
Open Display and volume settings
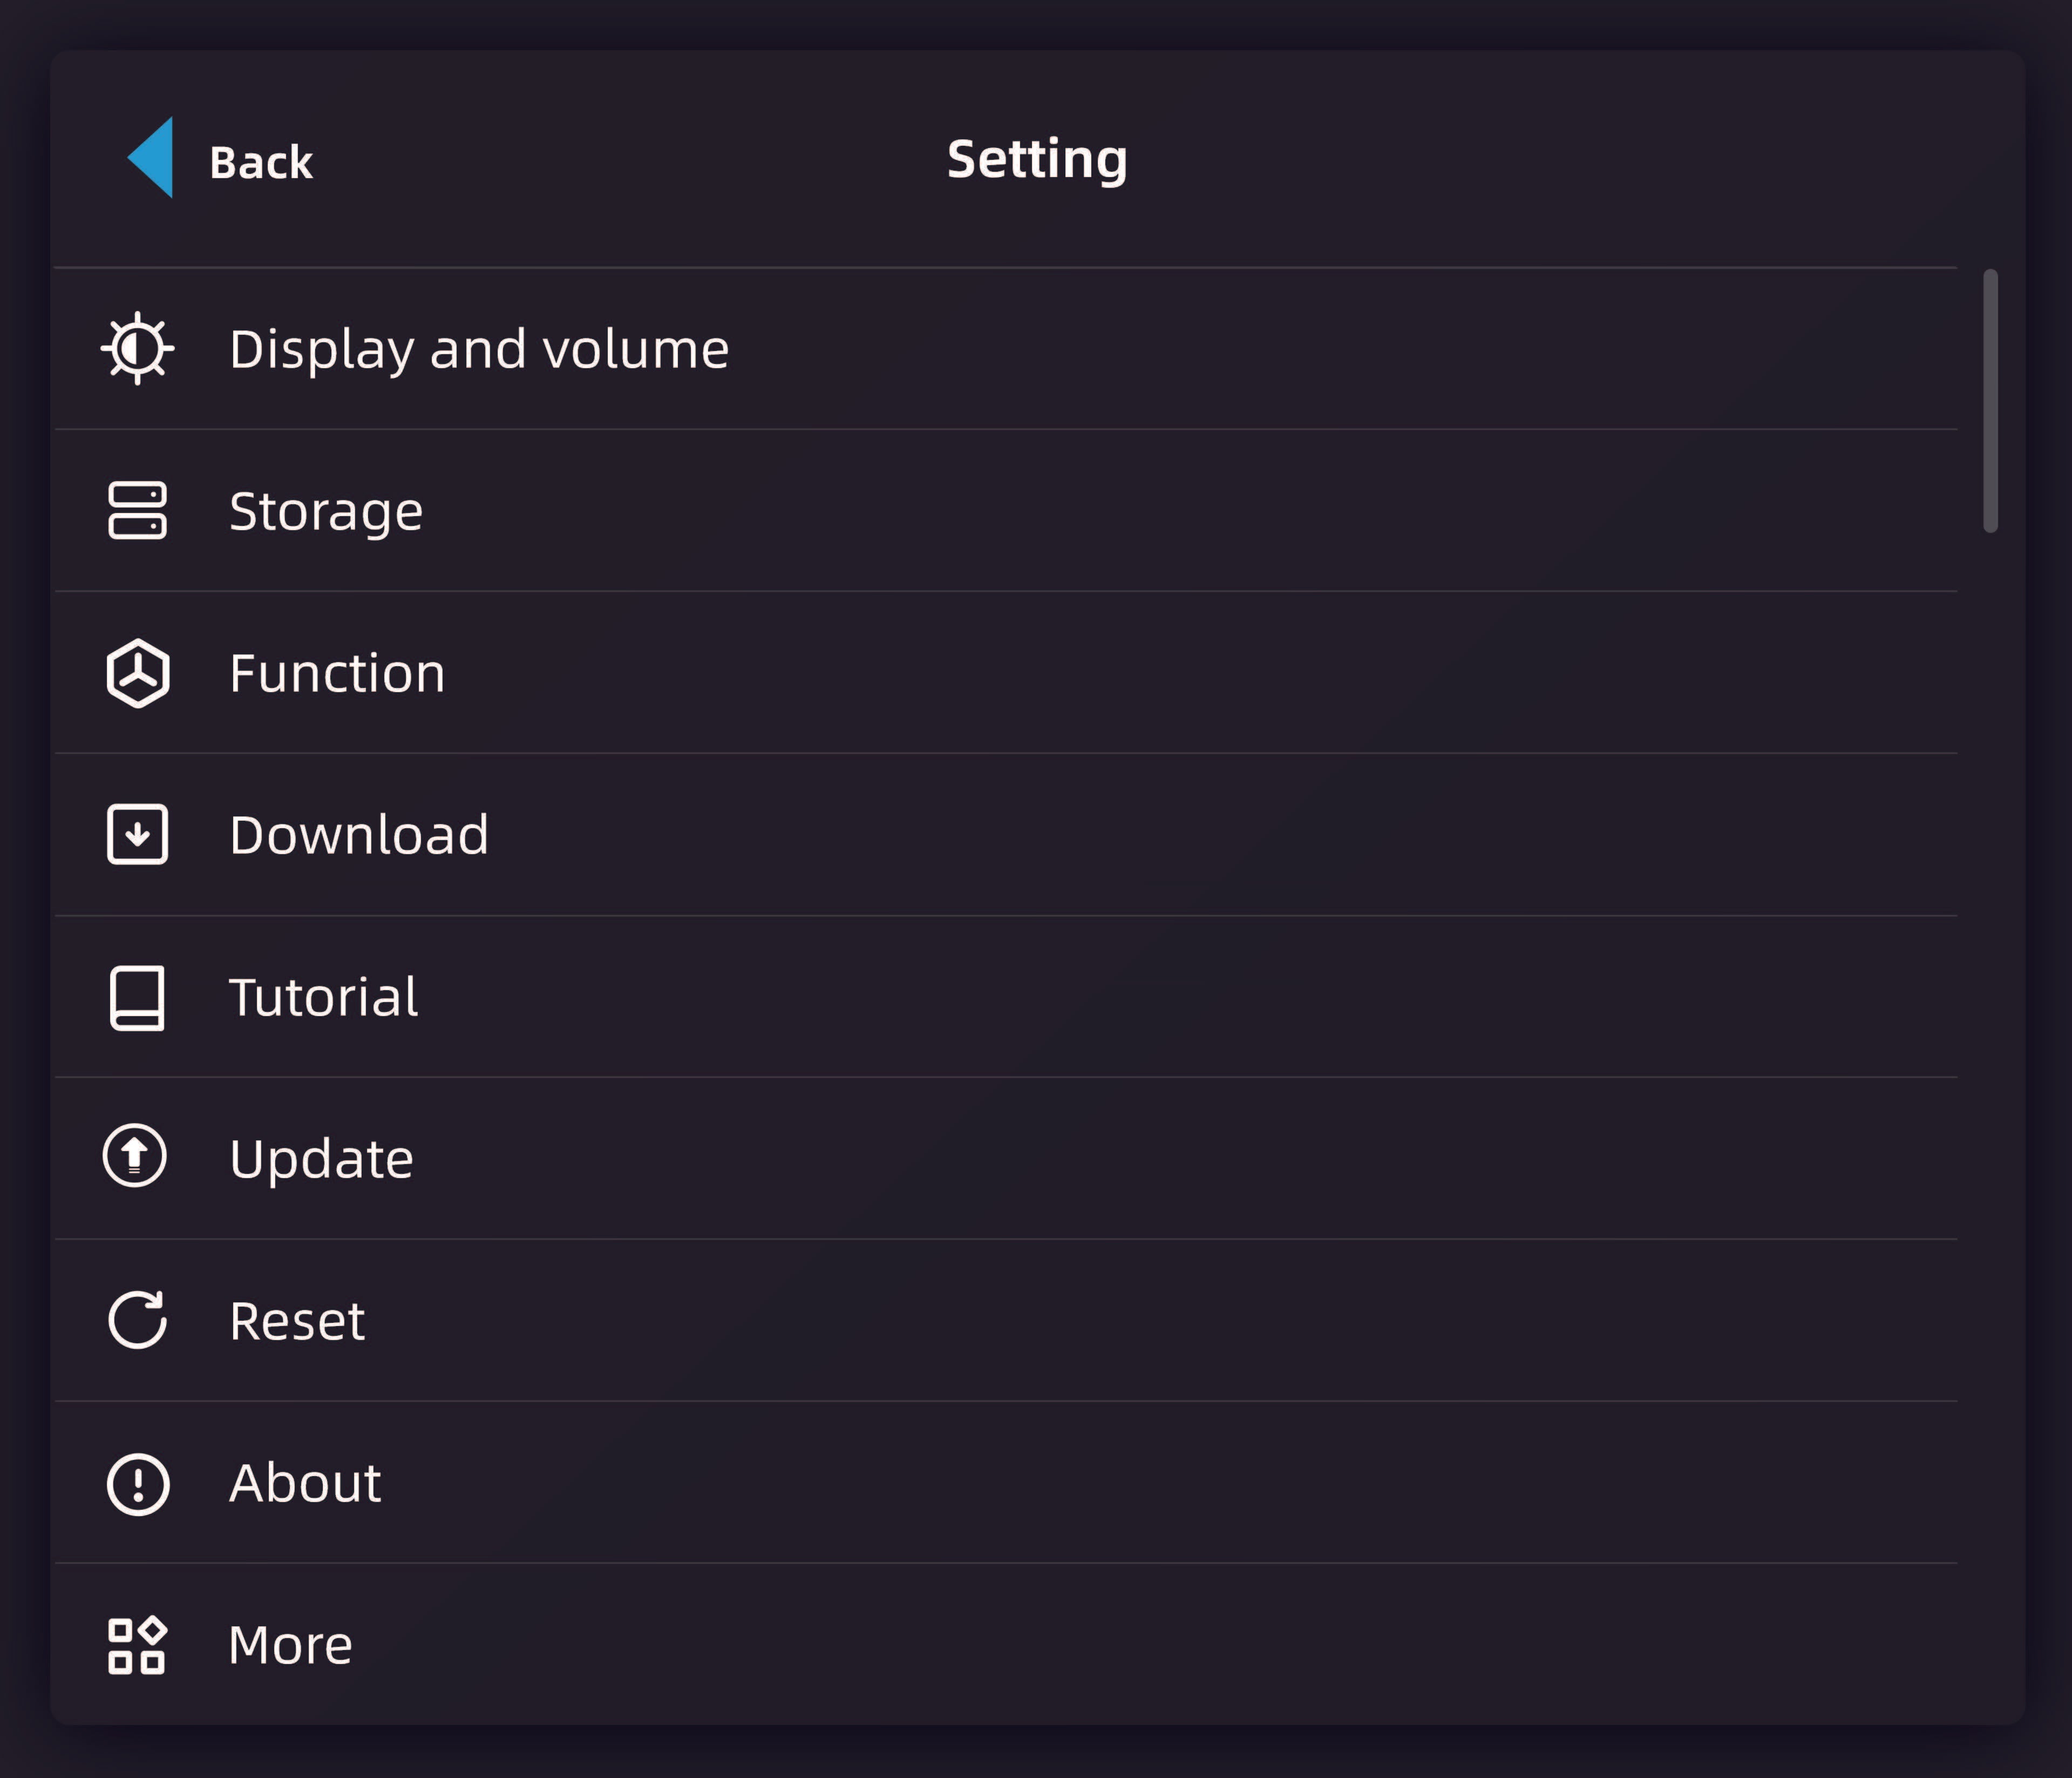coord(479,349)
